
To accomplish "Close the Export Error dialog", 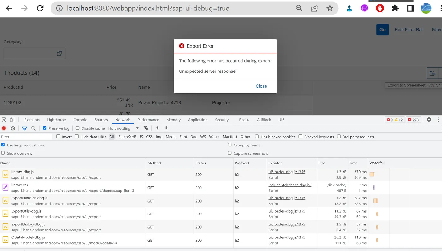I will point(261,86).
